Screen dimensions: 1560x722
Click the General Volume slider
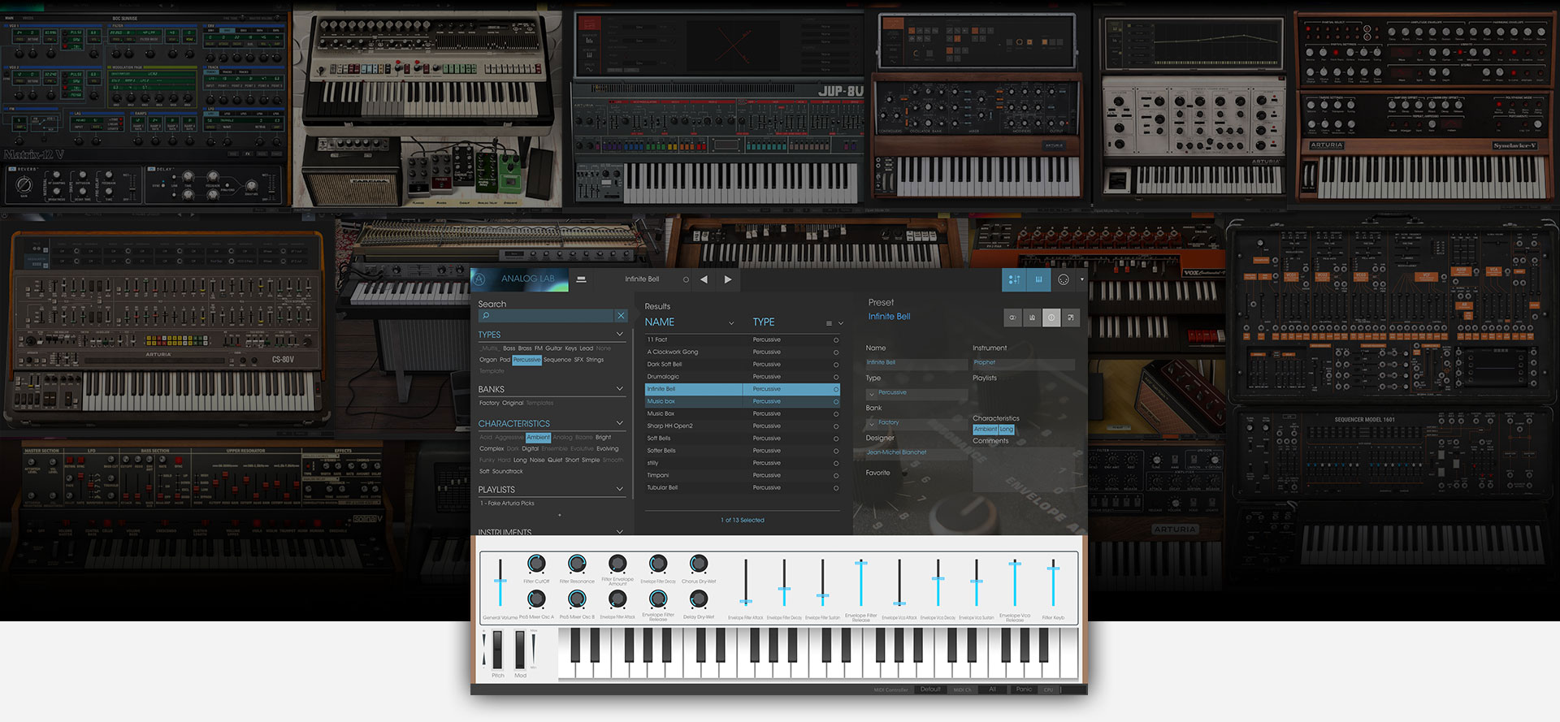[x=500, y=581]
